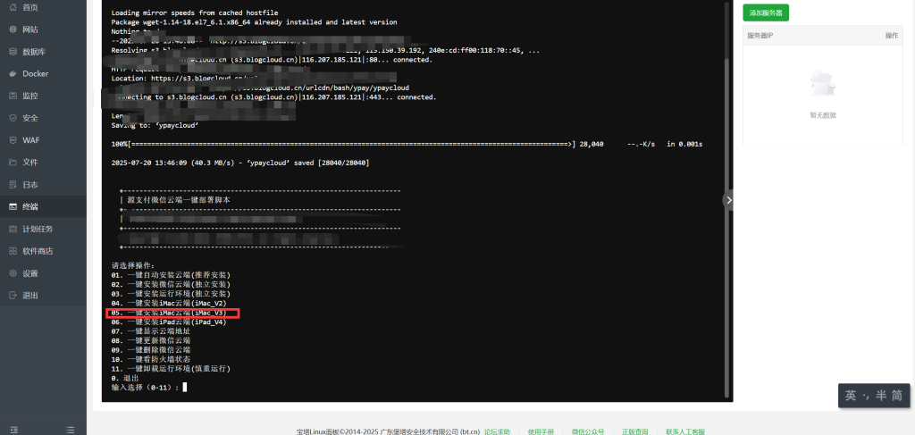The width and height of the screenshot is (915, 435).
Task: Click the Docker whale icon in sidebar
Action: click(x=13, y=74)
